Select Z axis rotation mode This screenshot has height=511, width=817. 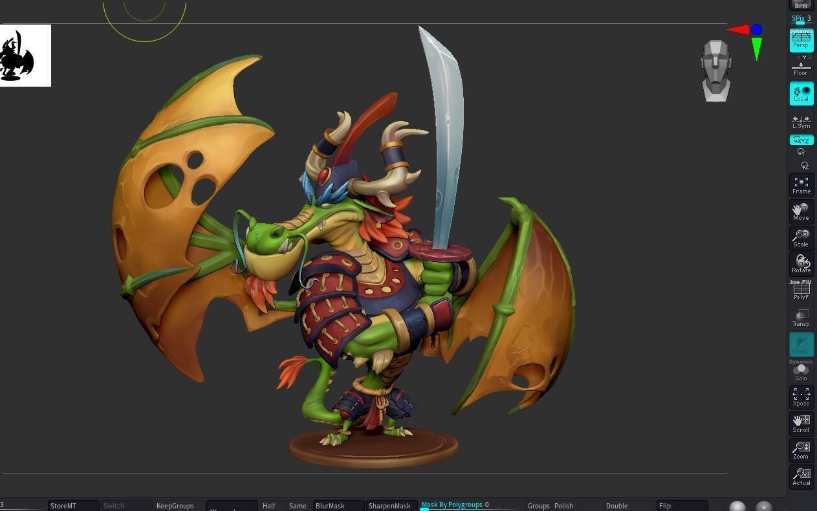[804, 166]
